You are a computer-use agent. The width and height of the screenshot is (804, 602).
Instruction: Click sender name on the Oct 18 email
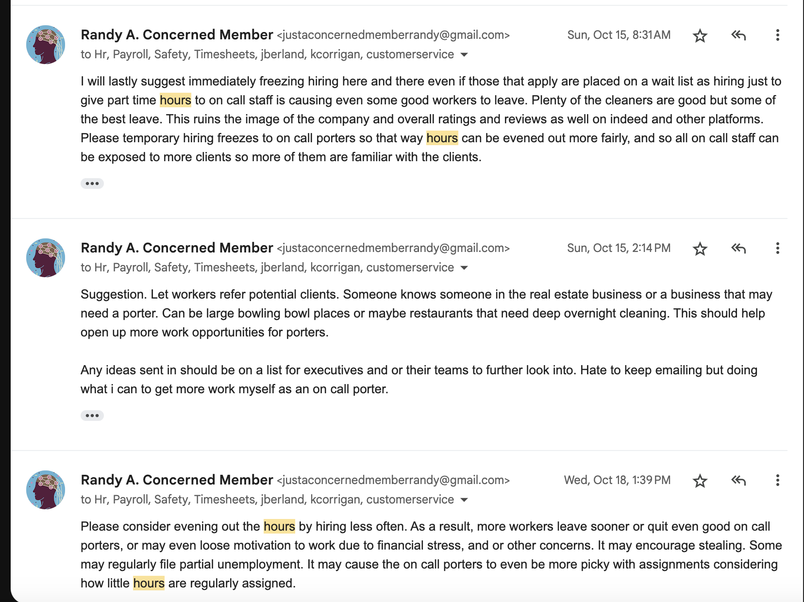pyautogui.click(x=177, y=480)
